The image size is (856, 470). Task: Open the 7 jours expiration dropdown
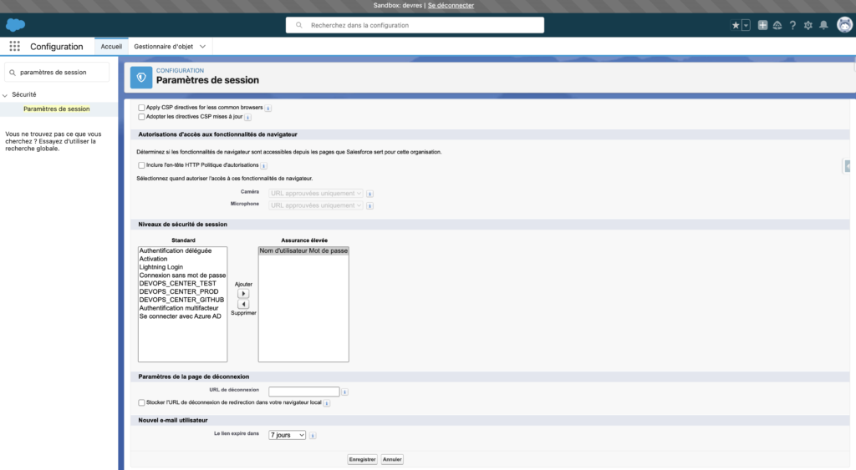click(x=288, y=435)
